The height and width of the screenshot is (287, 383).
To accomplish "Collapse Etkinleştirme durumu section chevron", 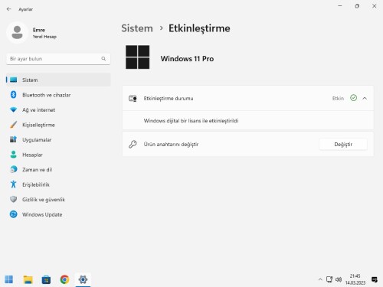I will (x=365, y=98).
